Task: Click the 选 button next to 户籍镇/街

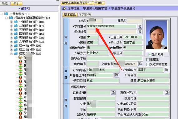Action: point(167,70)
